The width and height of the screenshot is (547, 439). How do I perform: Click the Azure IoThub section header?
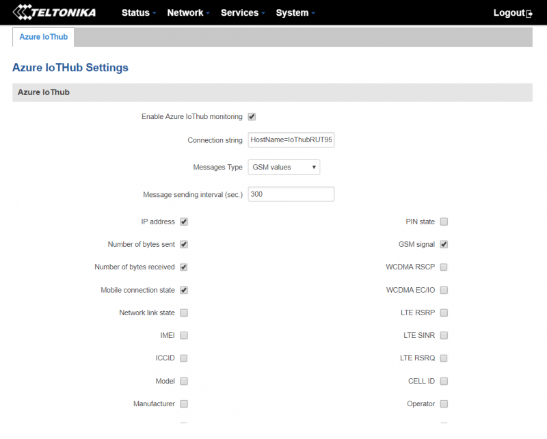tap(272, 92)
